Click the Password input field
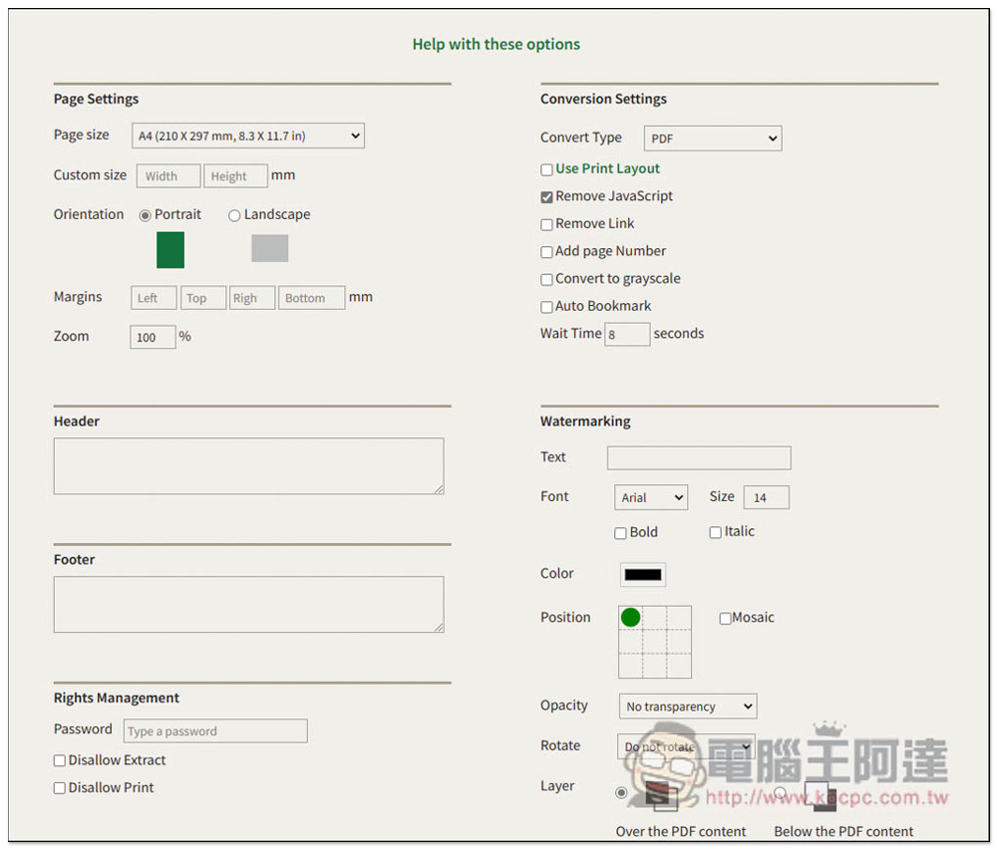Screen dimensions: 997x851 tap(215, 730)
